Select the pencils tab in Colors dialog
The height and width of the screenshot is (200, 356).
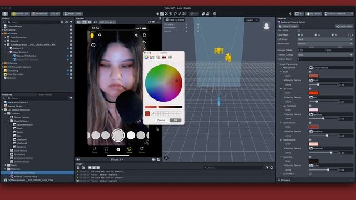pos(170,57)
